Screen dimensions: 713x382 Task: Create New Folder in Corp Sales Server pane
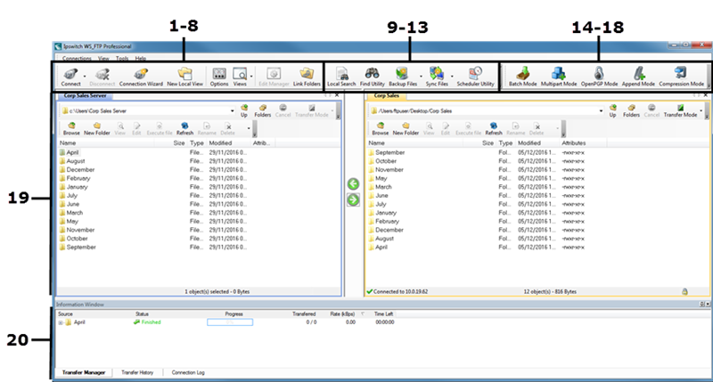tap(97, 128)
